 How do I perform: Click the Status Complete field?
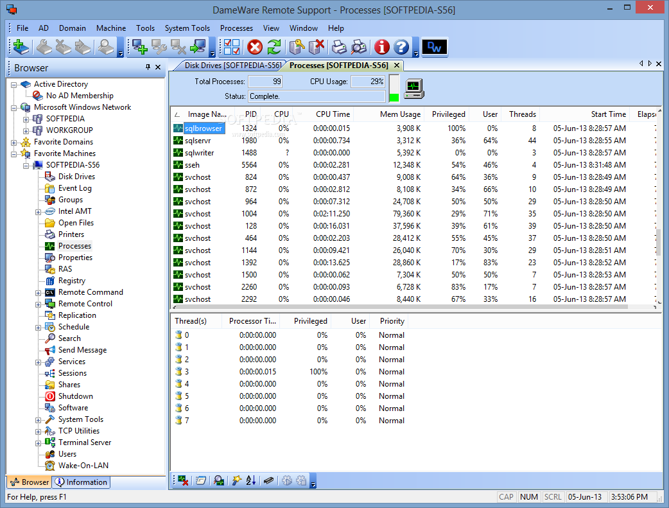point(317,96)
